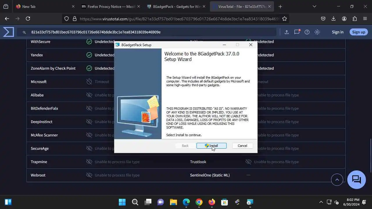Click VirusTotal Sign in link
Viewport: 372px width, 209px height.
[x=337, y=32]
